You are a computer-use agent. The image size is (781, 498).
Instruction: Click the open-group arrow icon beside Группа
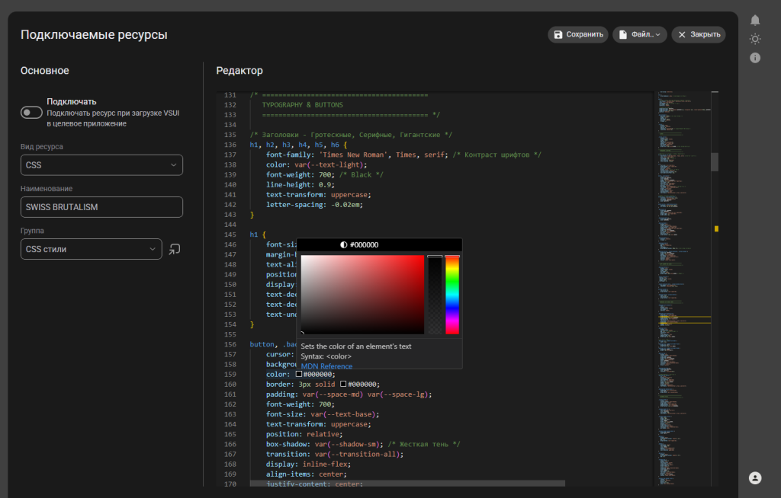[175, 249]
